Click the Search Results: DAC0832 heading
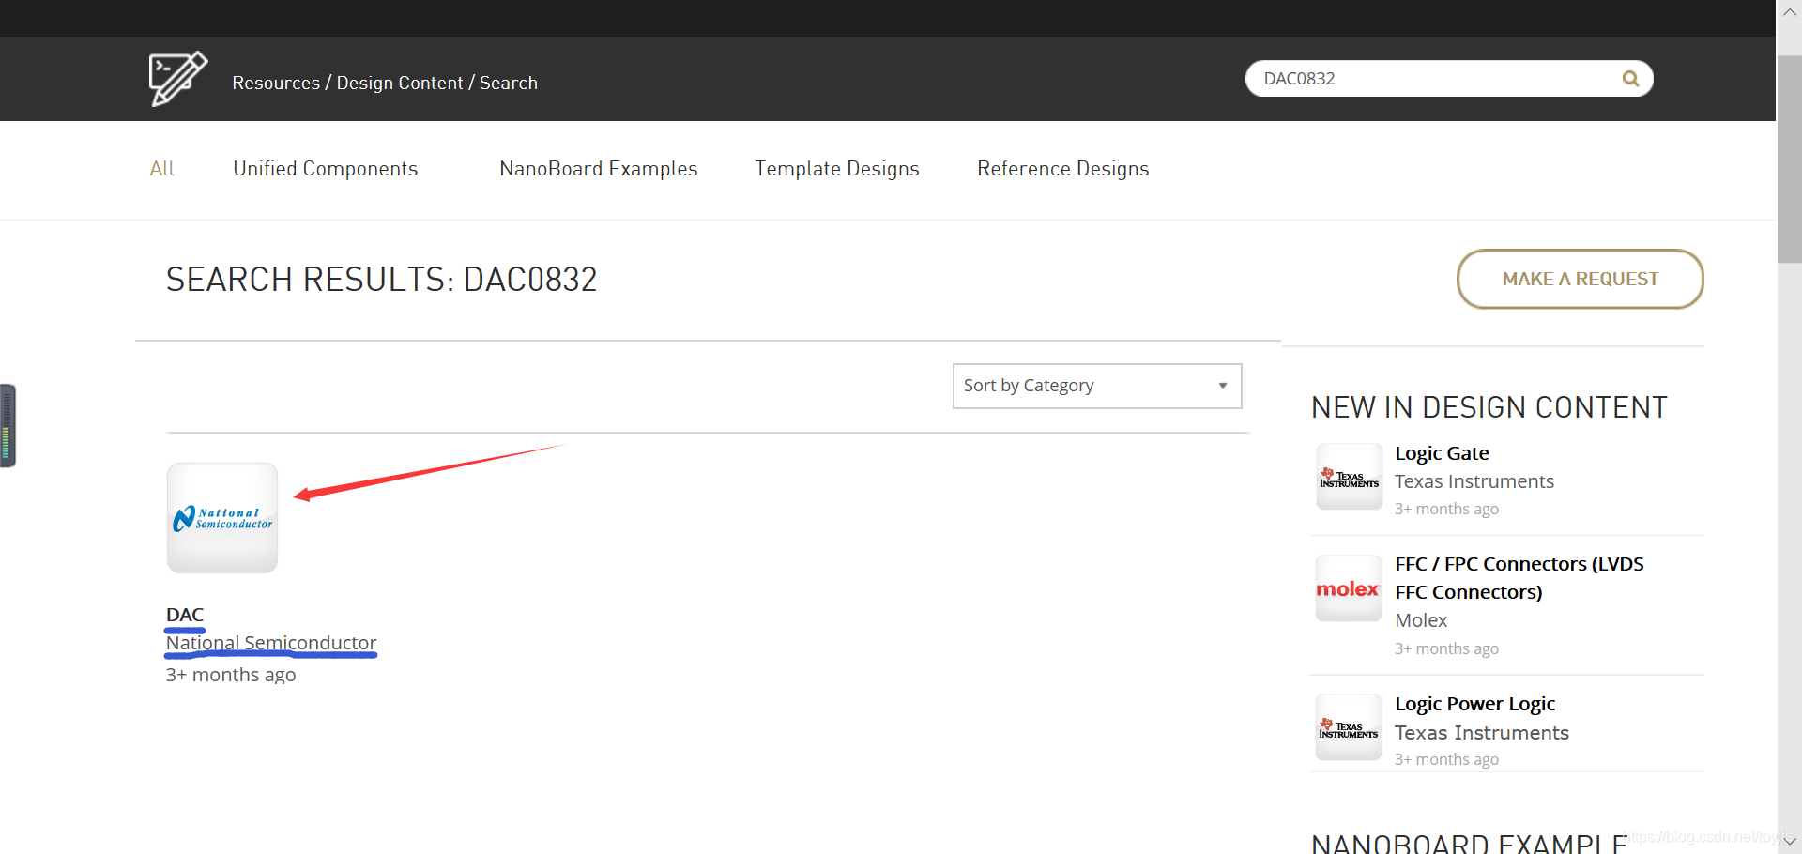This screenshot has width=1802, height=854. pyautogui.click(x=382, y=280)
